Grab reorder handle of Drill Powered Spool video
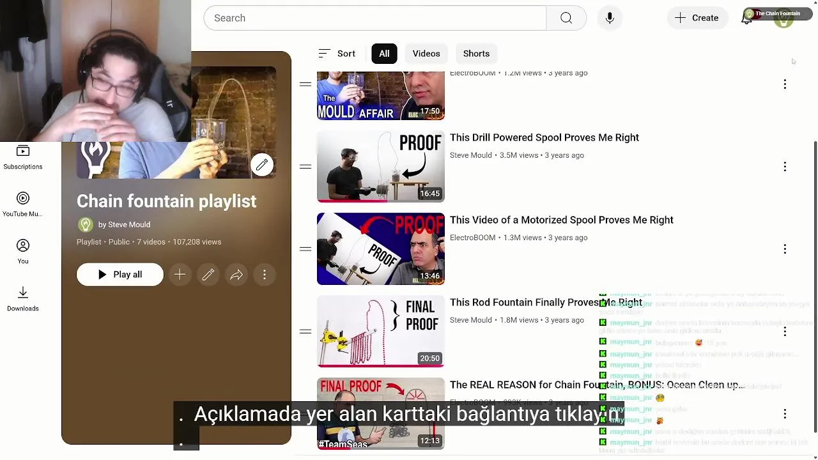818x460 pixels. [x=305, y=167]
